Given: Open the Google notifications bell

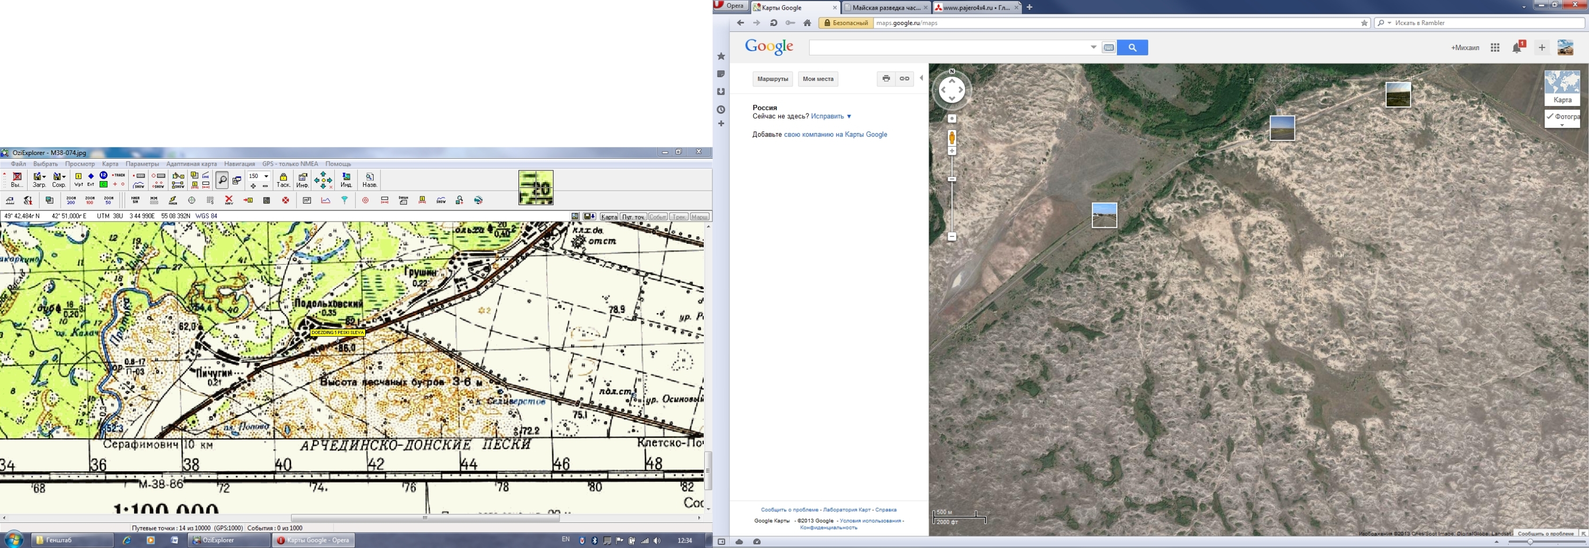Looking at the screenshot, I should tap(1517, 48).
